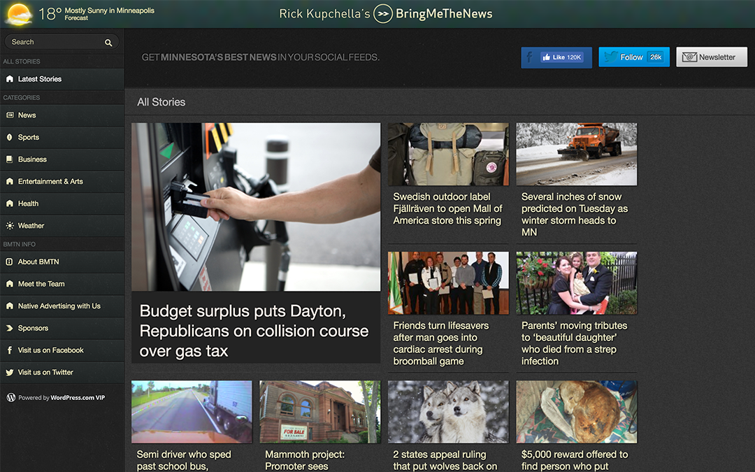Open the Newsletter signup button
This screenshot has height=472, width=755.
(711, 57)
